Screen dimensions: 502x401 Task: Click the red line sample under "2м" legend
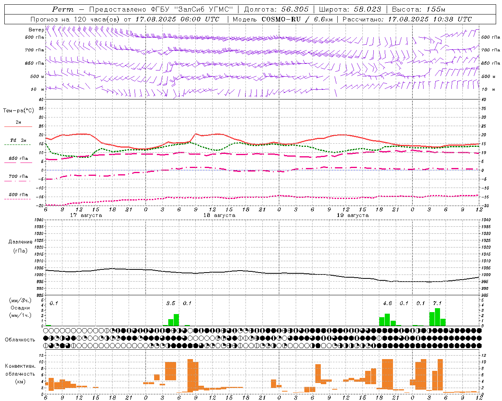click(18, 126)
